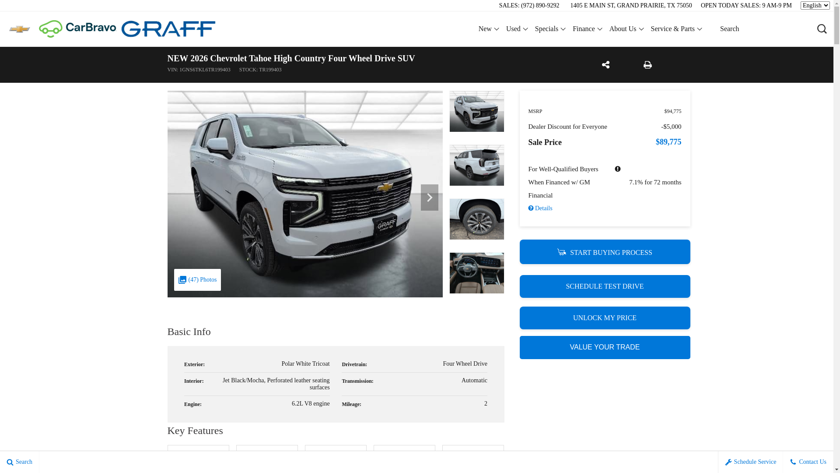Expand the Service & Parts menu

(676, 29)
